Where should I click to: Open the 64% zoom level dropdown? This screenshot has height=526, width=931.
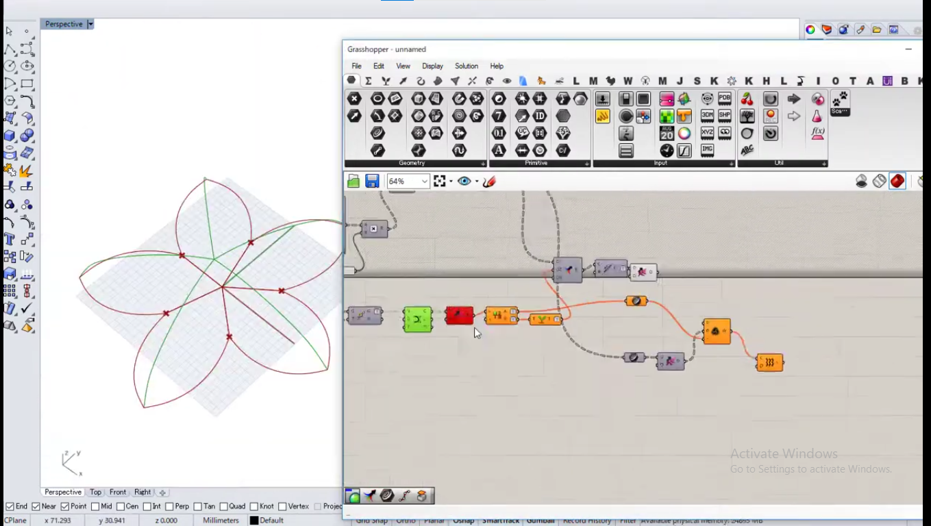click(425, 181)
